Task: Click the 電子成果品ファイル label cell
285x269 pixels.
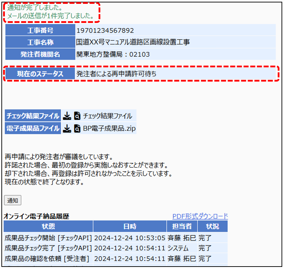Action: click(33, 129)
